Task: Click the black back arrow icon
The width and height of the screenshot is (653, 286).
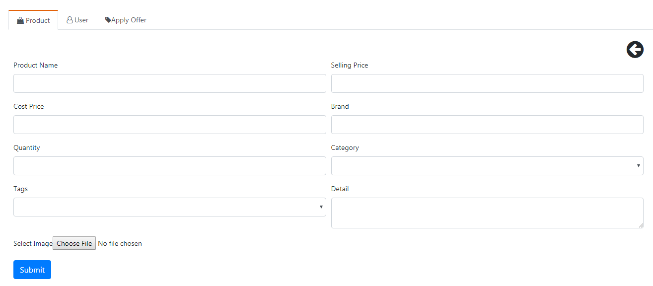Action: [x=635, y=50]
